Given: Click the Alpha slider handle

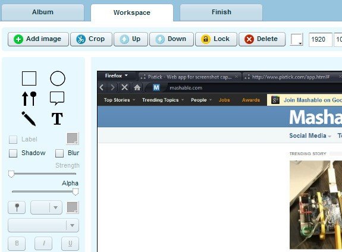Looking at the screenshot, I should (x=76, y=192).
